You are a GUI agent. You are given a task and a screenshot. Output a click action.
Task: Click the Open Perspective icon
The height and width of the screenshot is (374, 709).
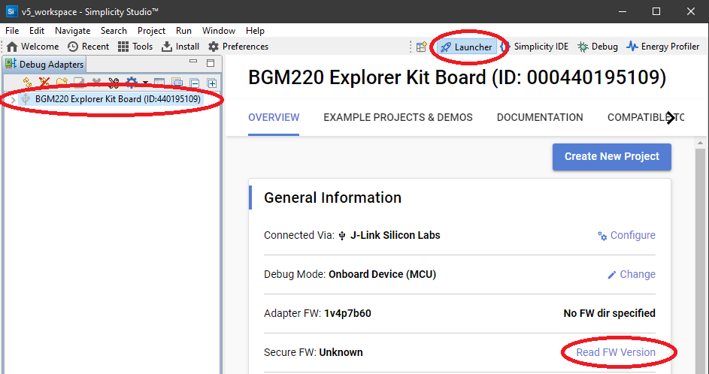(x=422, y=47)
